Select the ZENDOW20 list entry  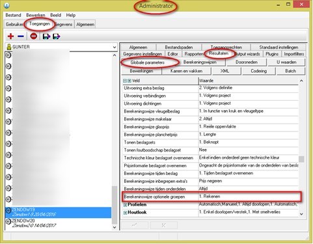click(x=58, y=223)
